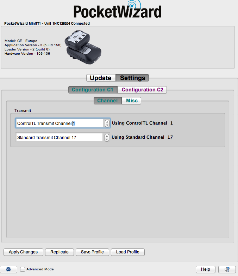238x276 pixels.
Task: Click the Save Profile button
Action: [92, 252]
